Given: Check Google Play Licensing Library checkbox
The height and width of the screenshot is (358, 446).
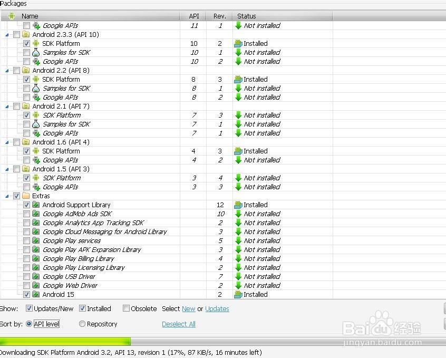Looking at the screenshot, I should click(26, 267).
